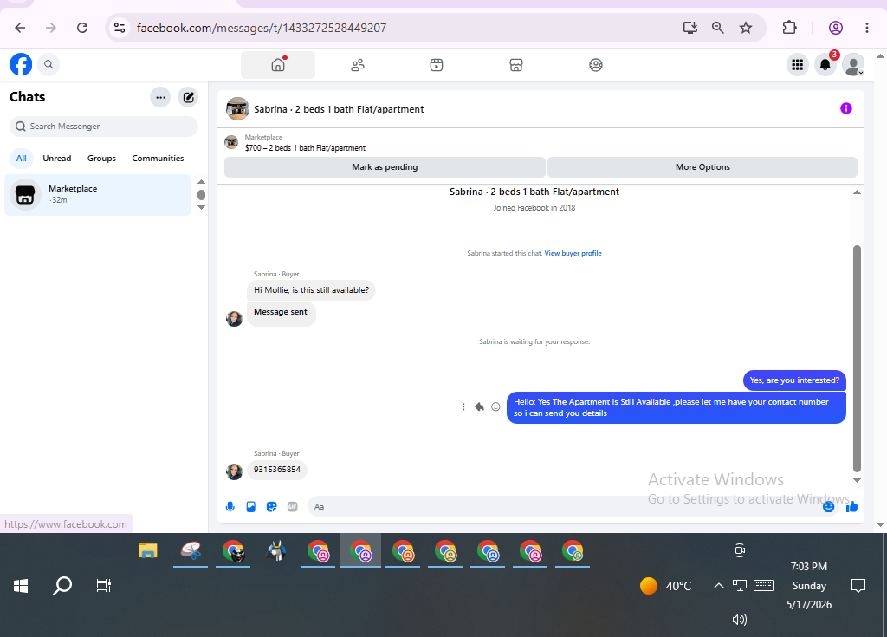Click the 'Hi Mollie, is this still available?' message

311,290
